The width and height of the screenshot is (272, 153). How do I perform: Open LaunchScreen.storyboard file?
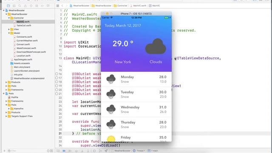26,71
